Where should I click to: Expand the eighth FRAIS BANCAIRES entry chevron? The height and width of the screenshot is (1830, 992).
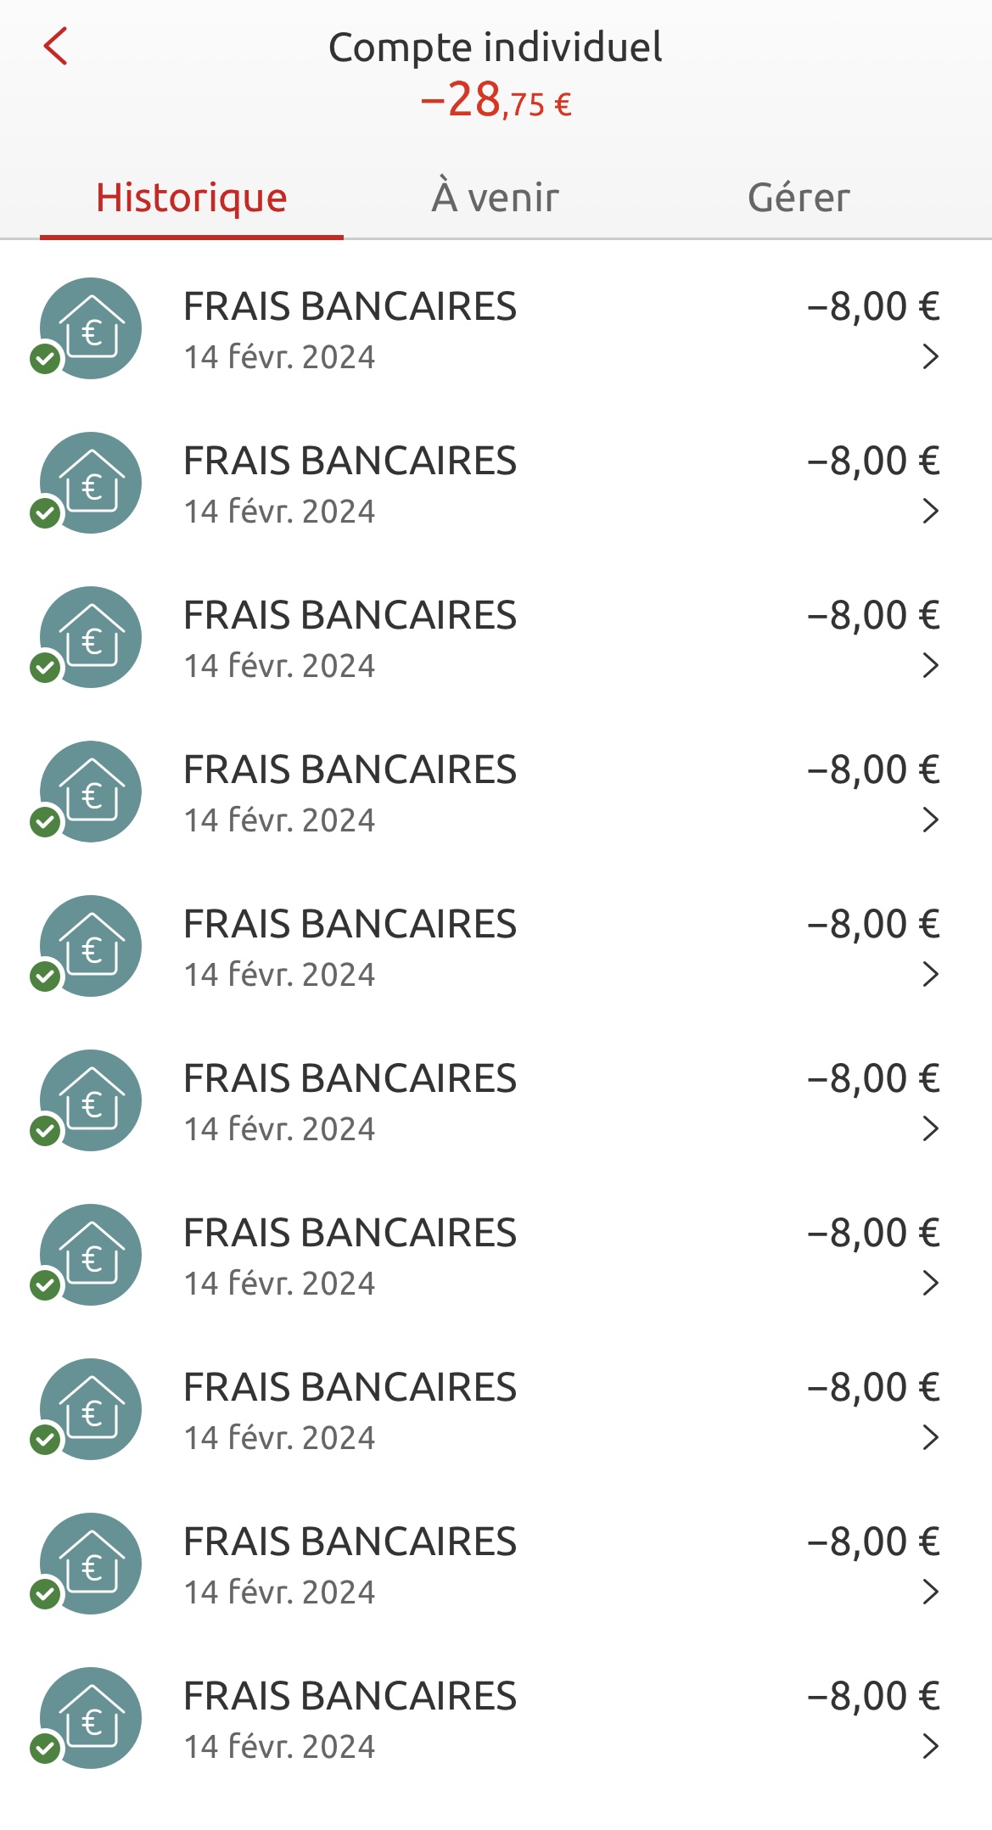(x=930, y=1438)
